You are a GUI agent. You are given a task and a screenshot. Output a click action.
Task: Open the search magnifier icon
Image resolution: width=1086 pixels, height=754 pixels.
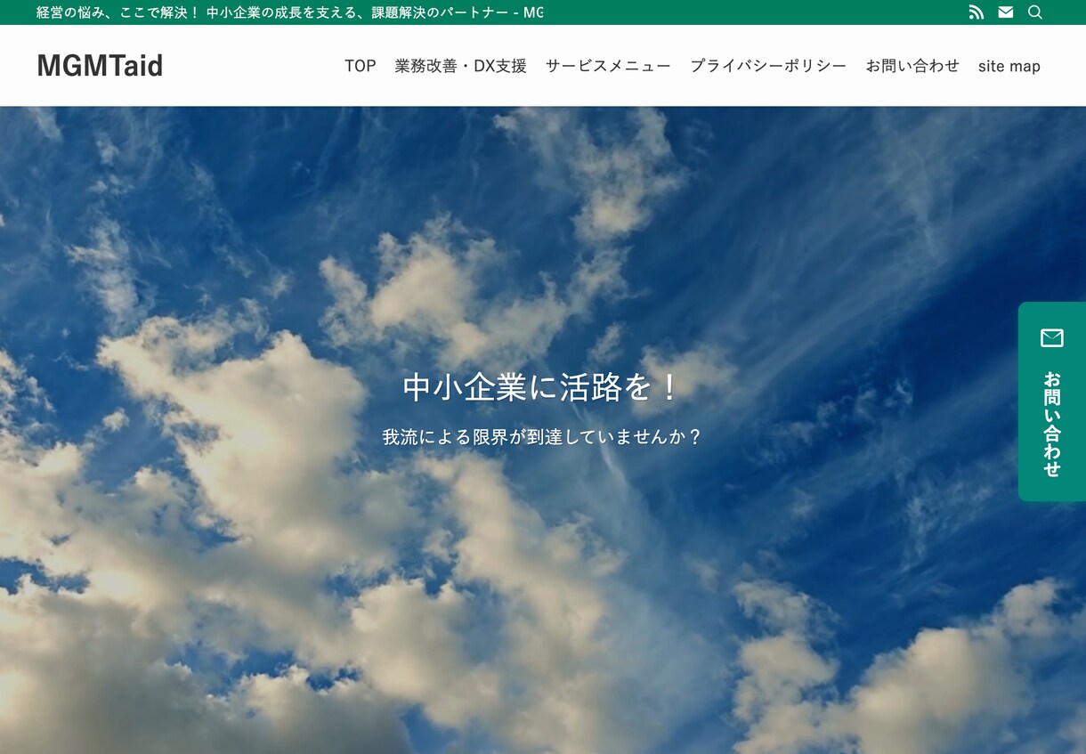point(1035,12)
